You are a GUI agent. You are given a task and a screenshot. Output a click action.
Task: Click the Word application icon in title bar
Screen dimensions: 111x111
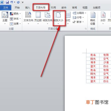click(x=2, y=2)
